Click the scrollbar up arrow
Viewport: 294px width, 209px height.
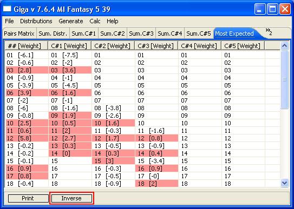(284, 45)
